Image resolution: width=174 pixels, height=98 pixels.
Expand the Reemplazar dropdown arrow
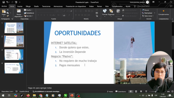tap(154, 13)
